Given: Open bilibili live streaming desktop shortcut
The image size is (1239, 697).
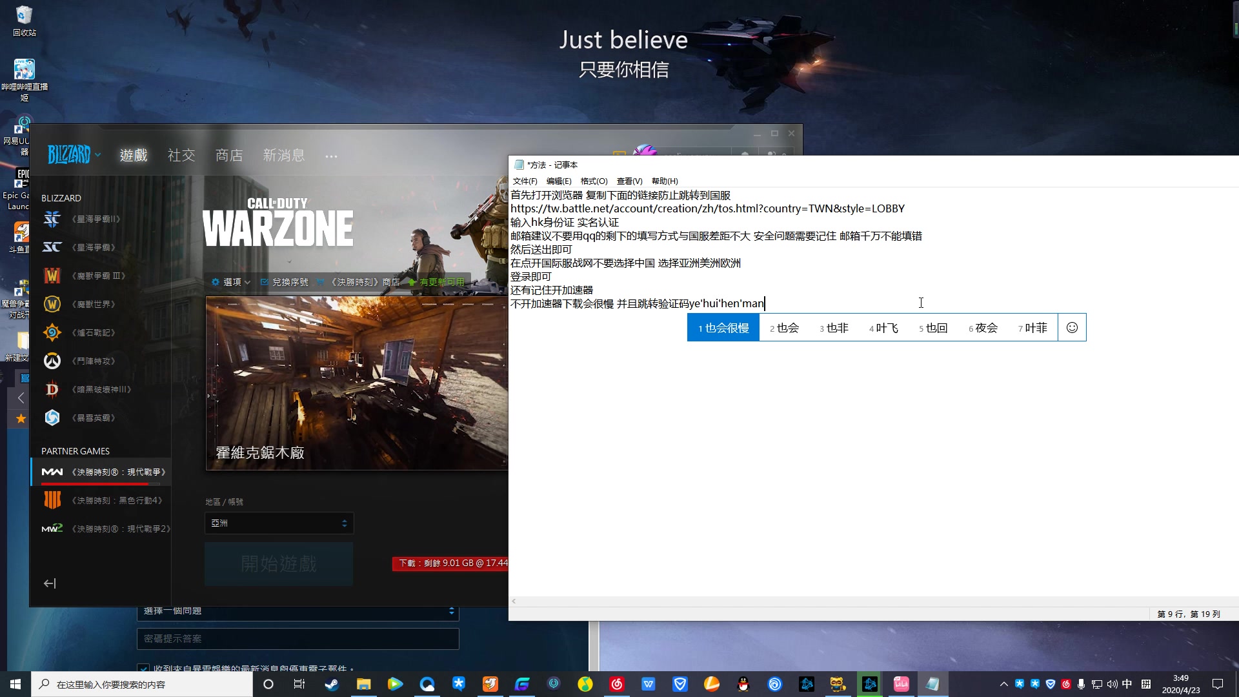Looking at the screenshot, I should pos(24,80).
